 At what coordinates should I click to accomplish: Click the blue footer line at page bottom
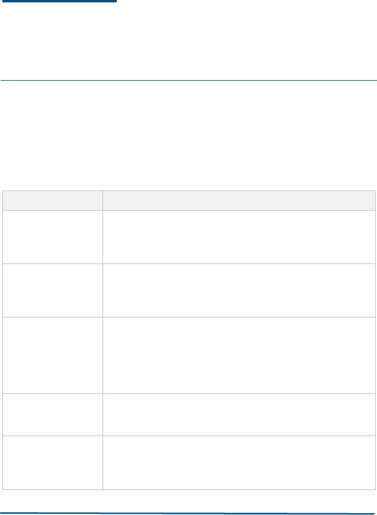[x=187, y=513]
